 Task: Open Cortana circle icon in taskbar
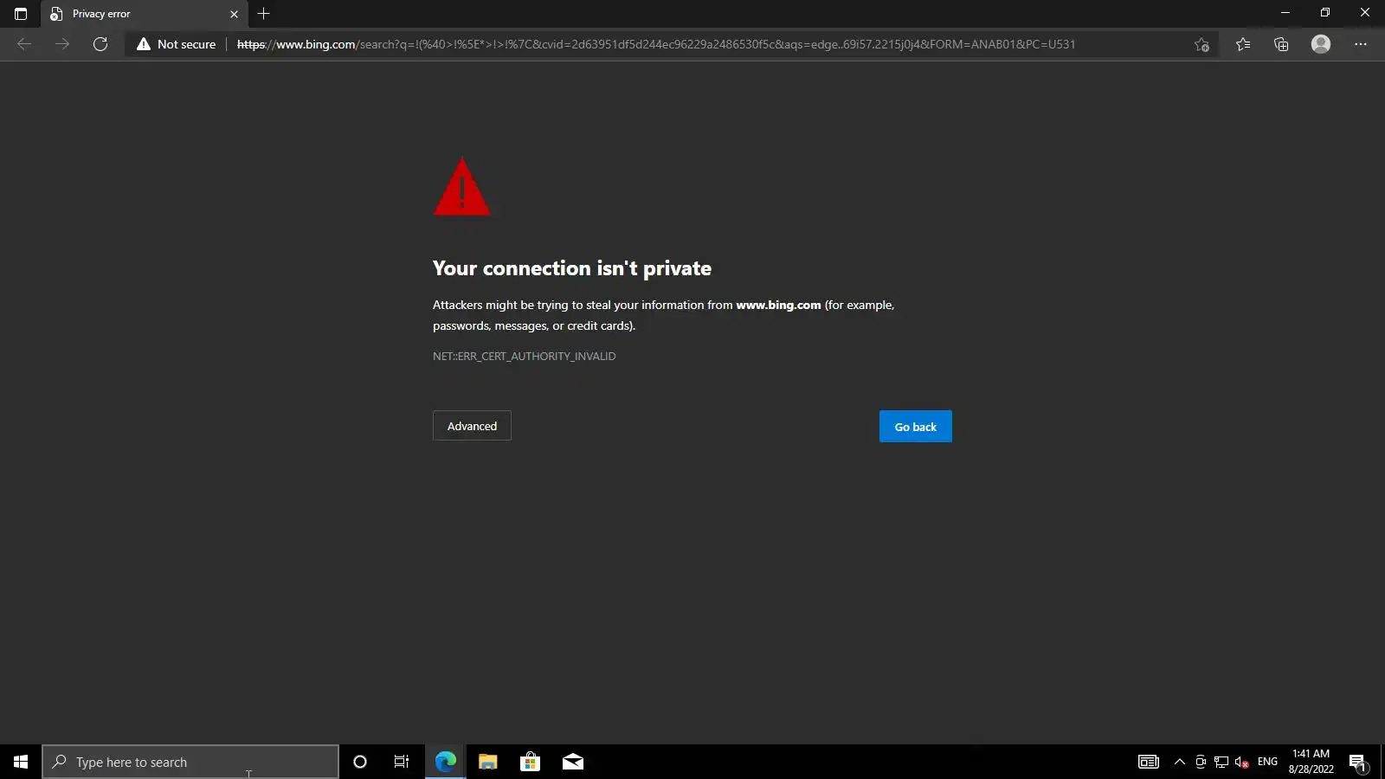360,762
